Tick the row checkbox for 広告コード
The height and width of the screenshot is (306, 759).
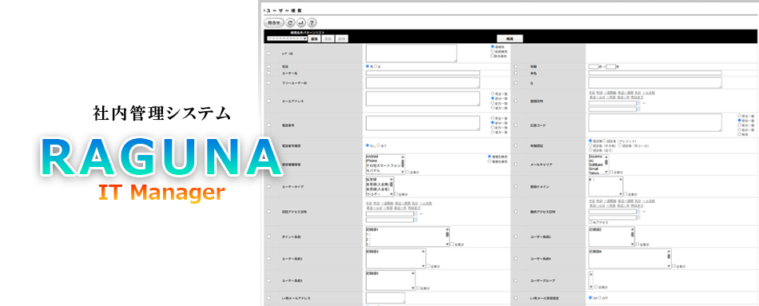click(x=515, y=125)
